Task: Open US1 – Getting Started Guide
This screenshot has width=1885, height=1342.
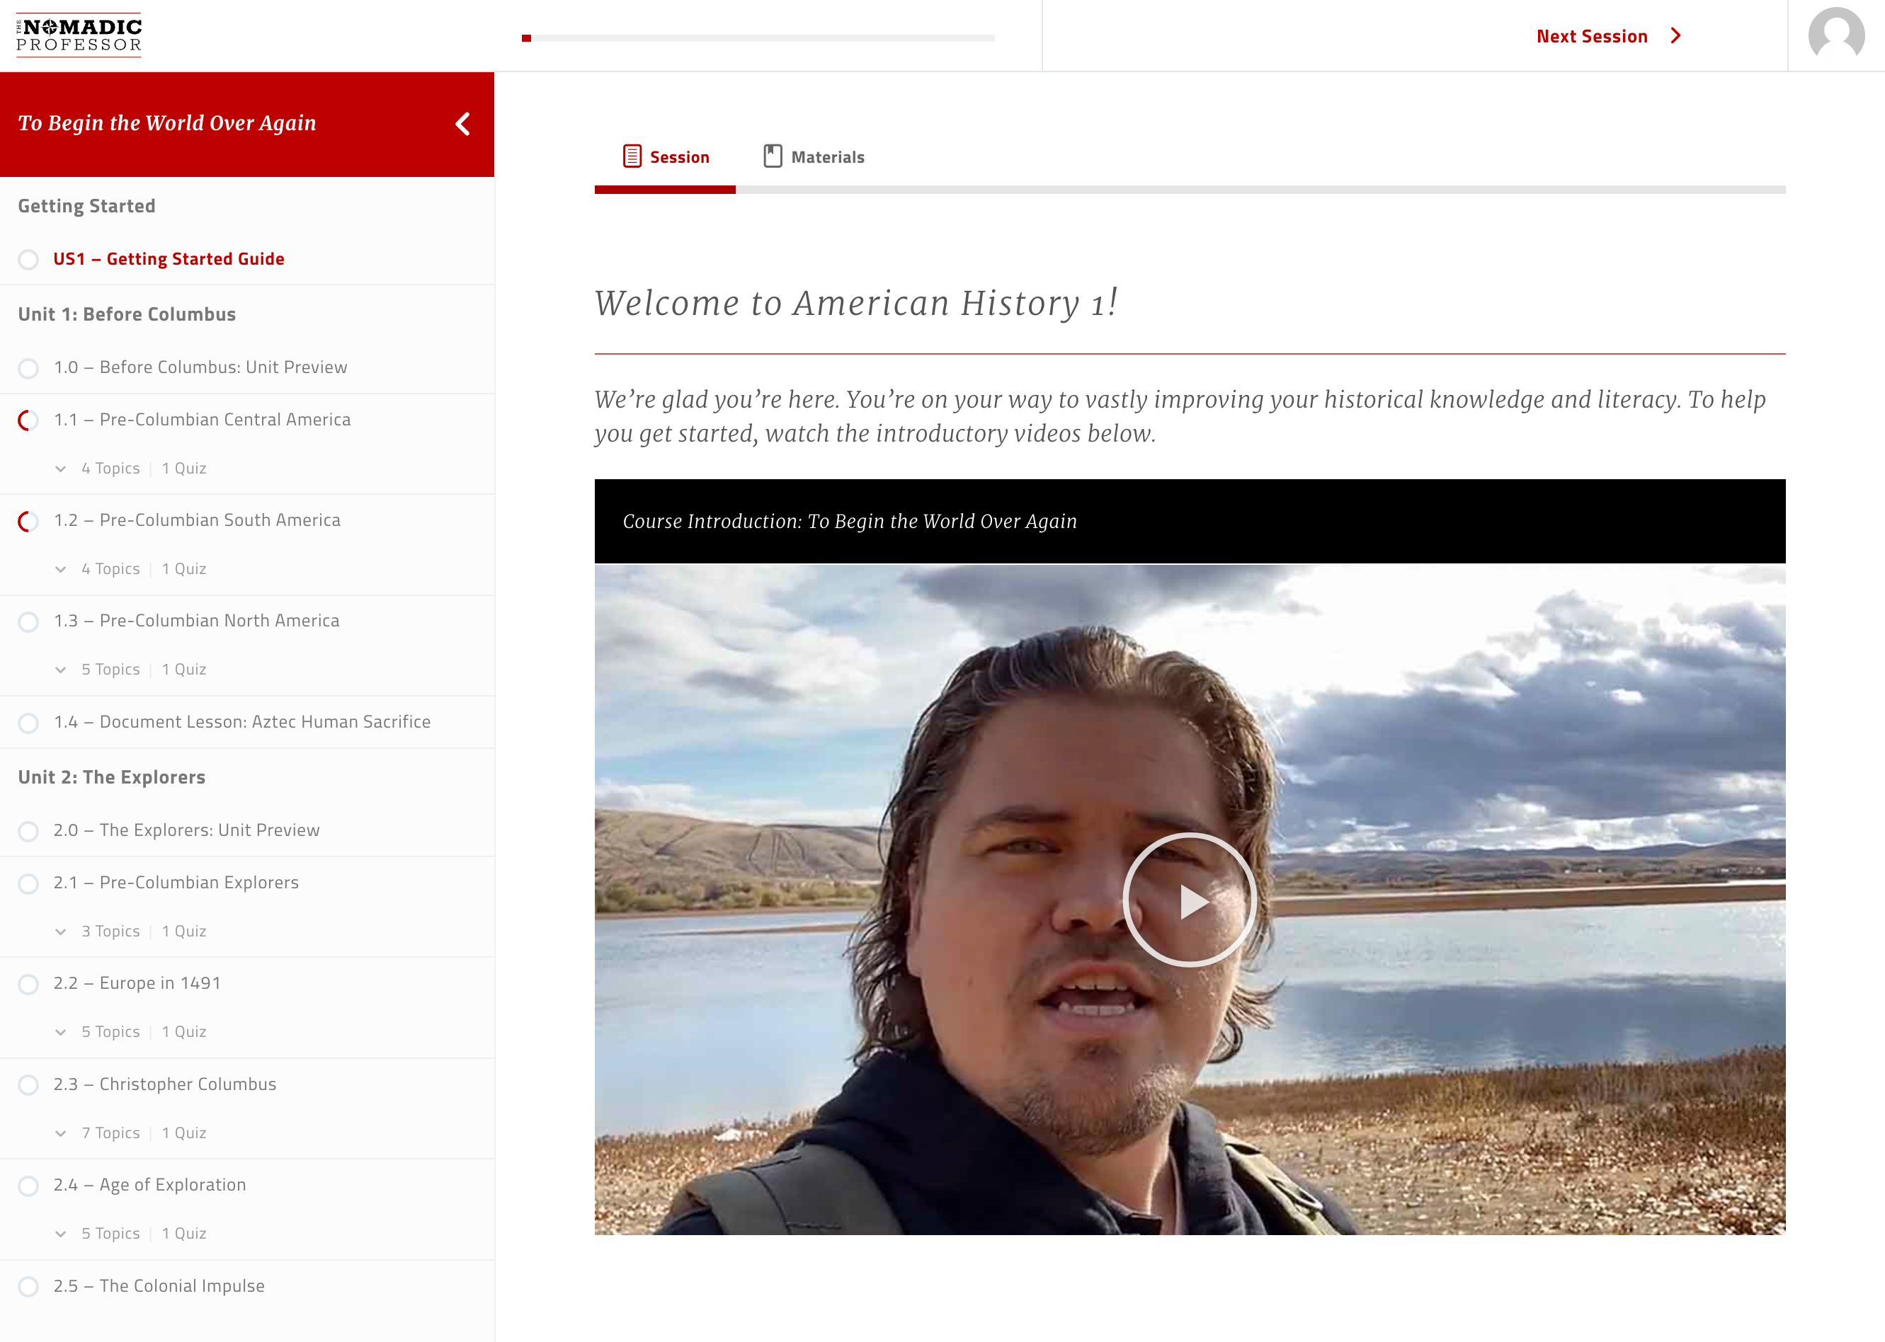Action: tap(169, 258)
